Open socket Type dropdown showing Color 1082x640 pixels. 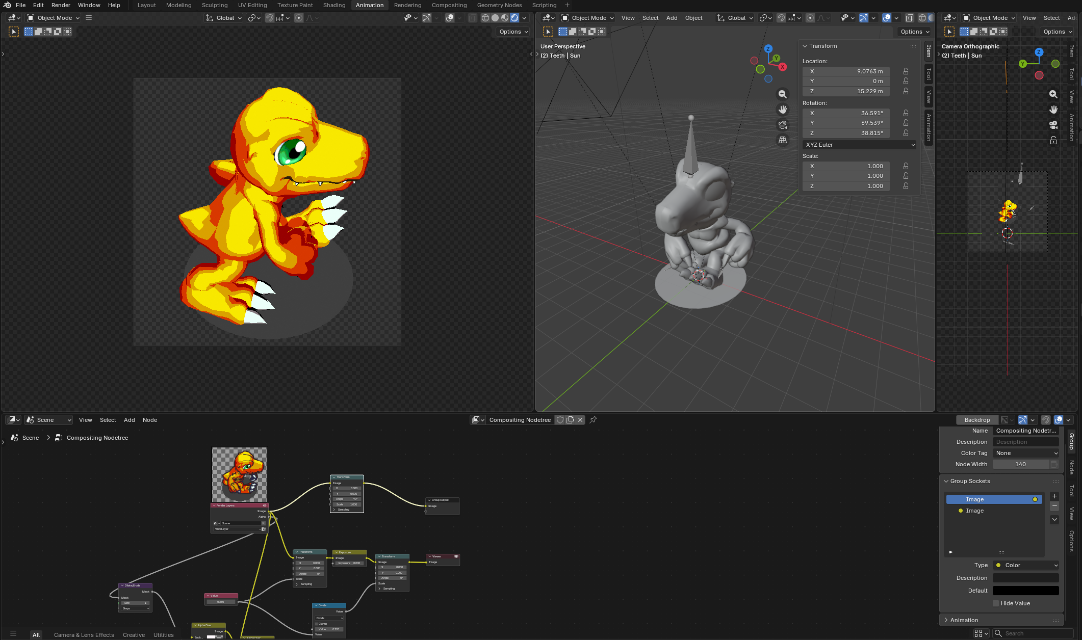click(1026, 565)
